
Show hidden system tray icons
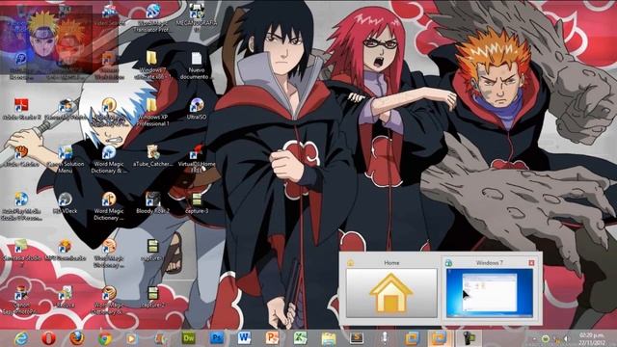[534, 338]
